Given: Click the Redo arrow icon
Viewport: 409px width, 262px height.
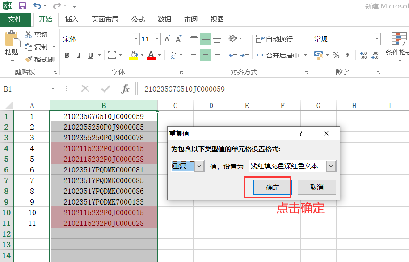Looking at the screenshot, I should pos(57,5).
